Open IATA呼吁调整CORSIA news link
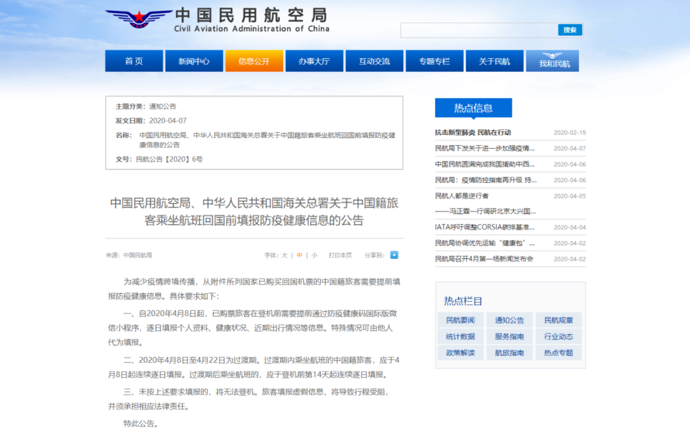 click(484, 227)
